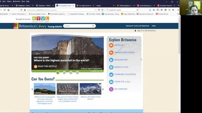Open the McCracken County Pu... bookmark
Screen dimensions: 202x113
(57, 14)
